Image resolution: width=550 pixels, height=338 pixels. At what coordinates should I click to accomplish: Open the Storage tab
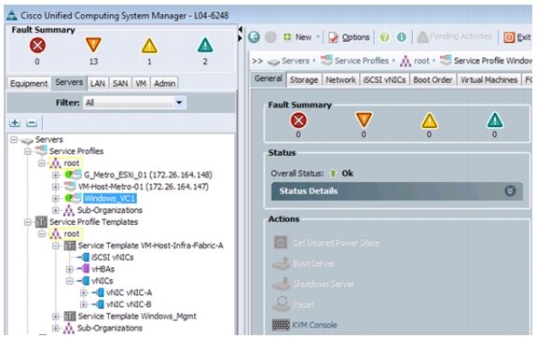(x=304, y=80)
